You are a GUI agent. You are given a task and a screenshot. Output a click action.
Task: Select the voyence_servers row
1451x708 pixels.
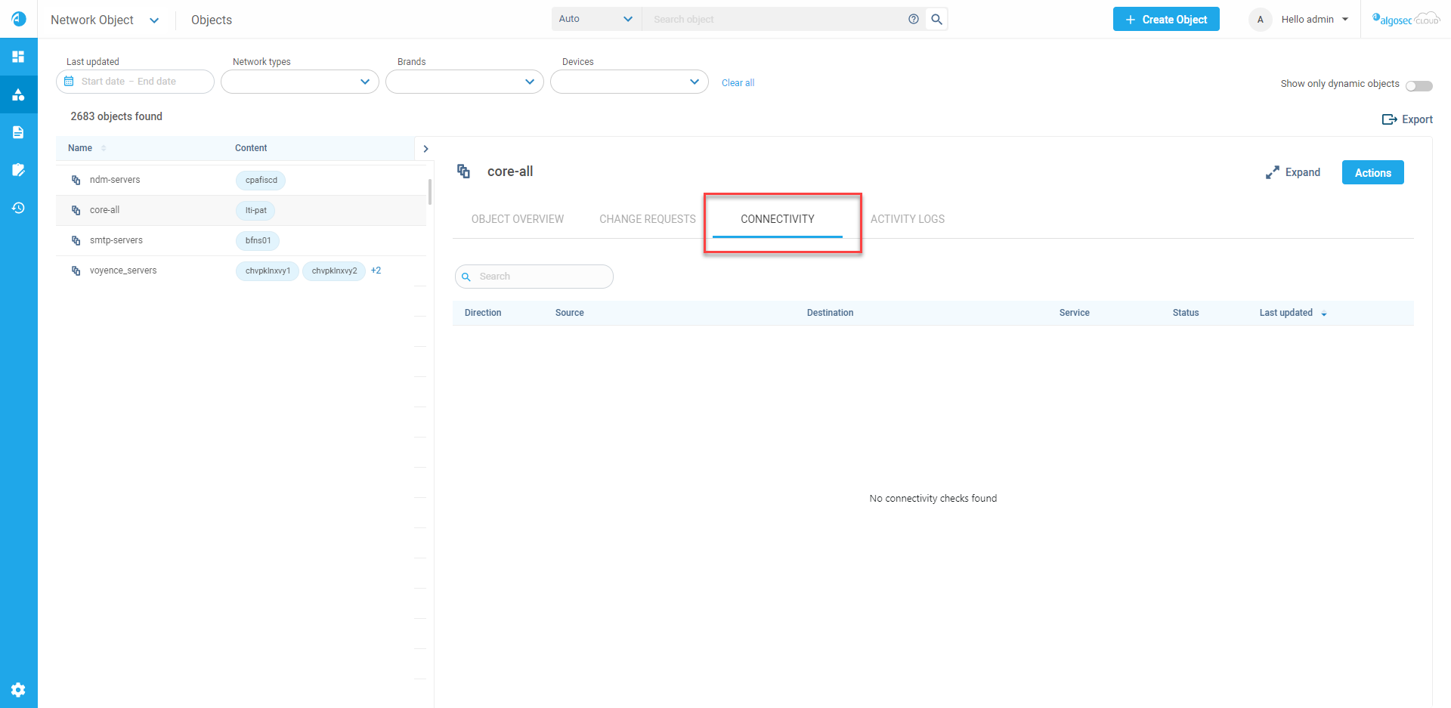pos(123,271)
